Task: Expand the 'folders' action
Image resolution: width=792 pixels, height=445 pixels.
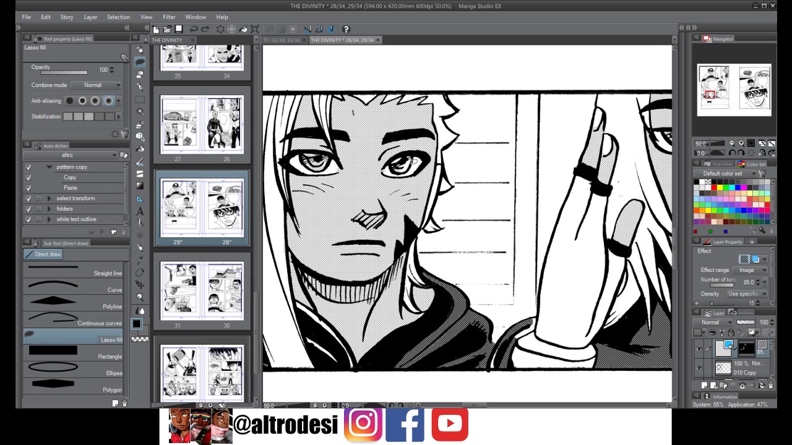Action: (49, 209)
